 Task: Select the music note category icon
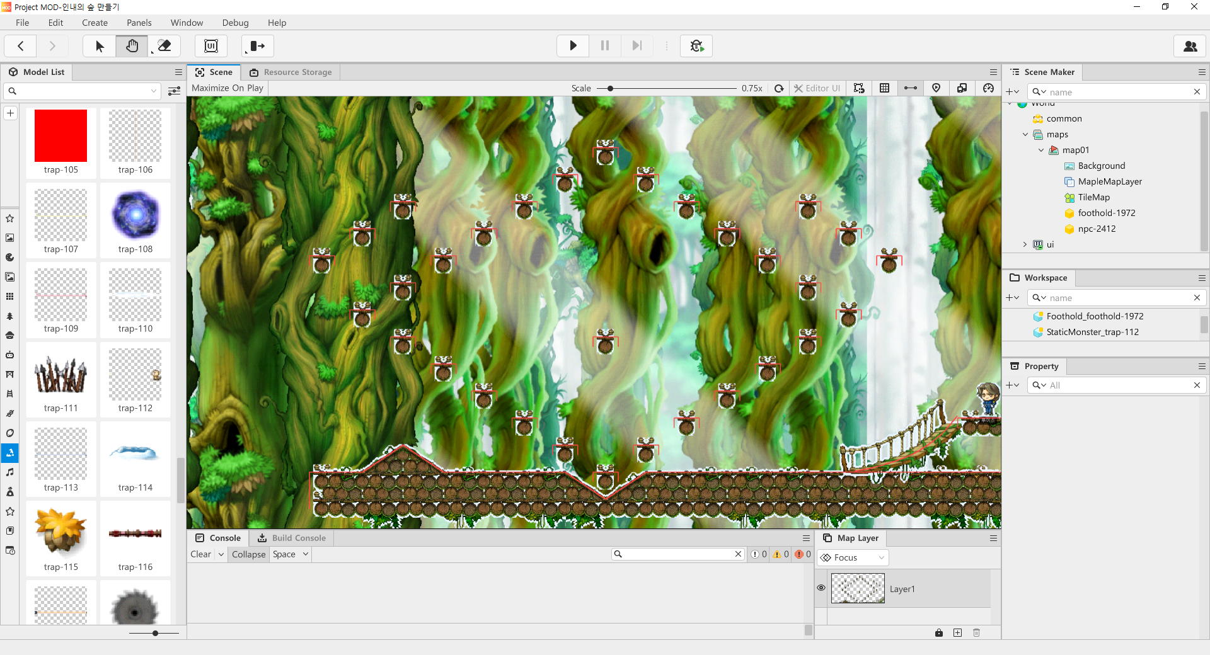[x=10, y=472]
